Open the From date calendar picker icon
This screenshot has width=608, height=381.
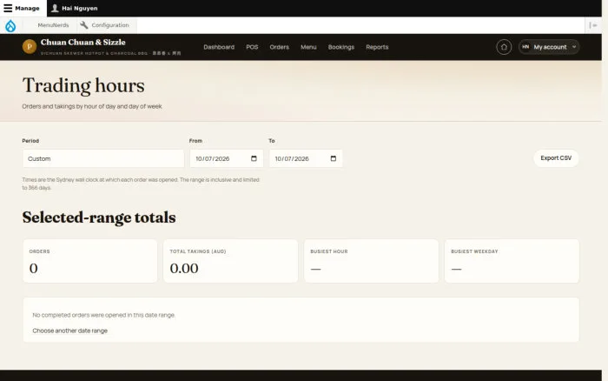(x=254, y=158)
